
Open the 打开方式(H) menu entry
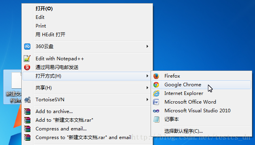tap(87, 76)
